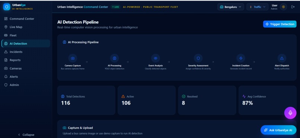
Task: Click the Incidents warning triangle icon
Action: [x=6, y=52]
